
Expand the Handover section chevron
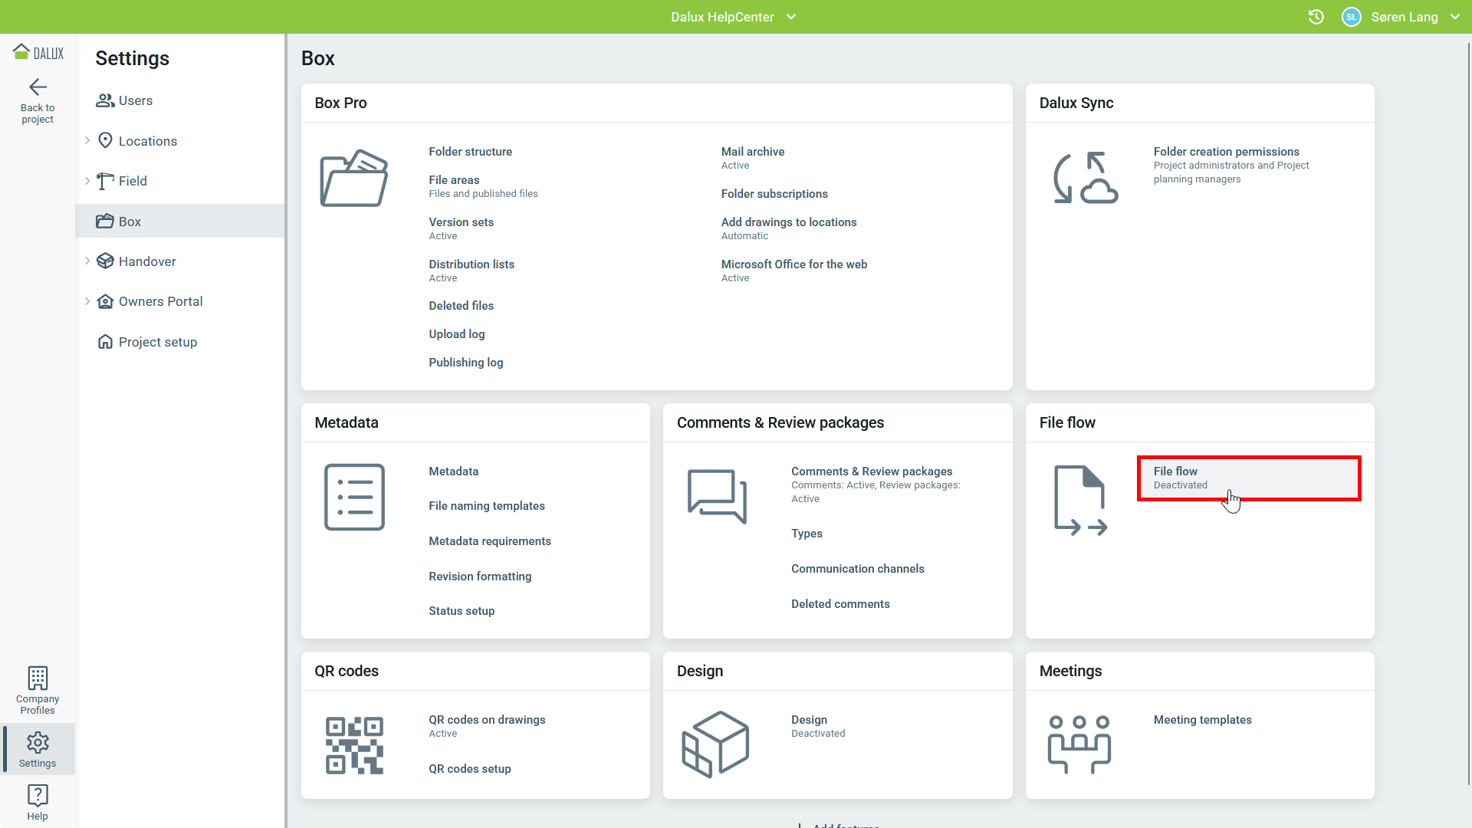87,261
